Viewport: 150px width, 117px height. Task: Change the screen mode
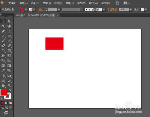point(6,113)
